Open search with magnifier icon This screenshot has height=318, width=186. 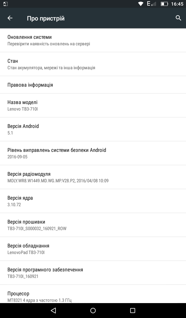tap(178, 18)
